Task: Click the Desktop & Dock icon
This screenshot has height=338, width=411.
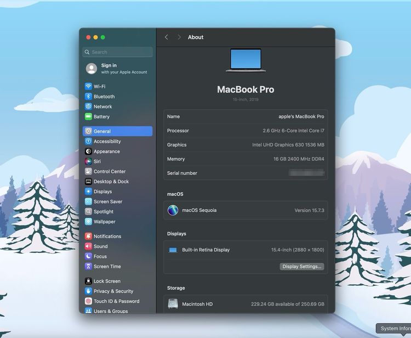Action: pyautogui.click(x=88, y=181)
